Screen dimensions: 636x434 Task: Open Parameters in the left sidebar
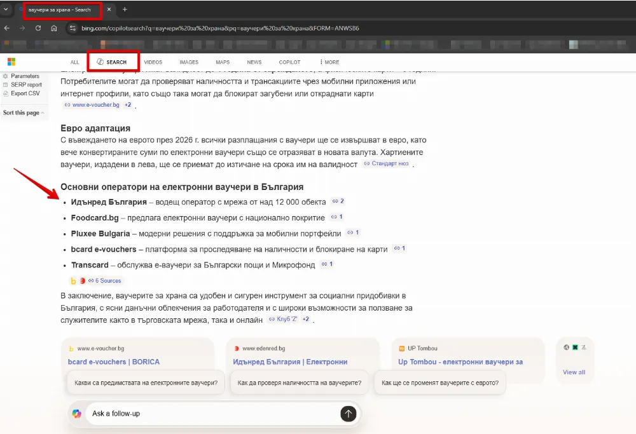(x=21, y=76)
